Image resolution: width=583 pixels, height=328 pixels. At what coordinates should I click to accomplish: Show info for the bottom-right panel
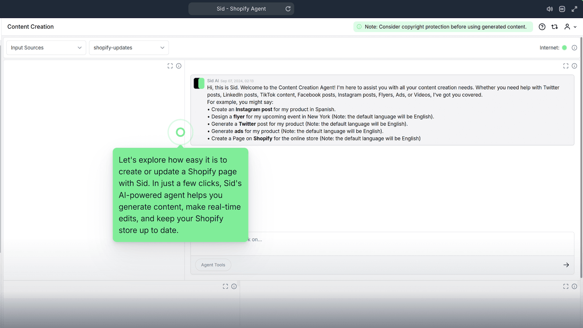pyautogui.click(x=574, y=286)
